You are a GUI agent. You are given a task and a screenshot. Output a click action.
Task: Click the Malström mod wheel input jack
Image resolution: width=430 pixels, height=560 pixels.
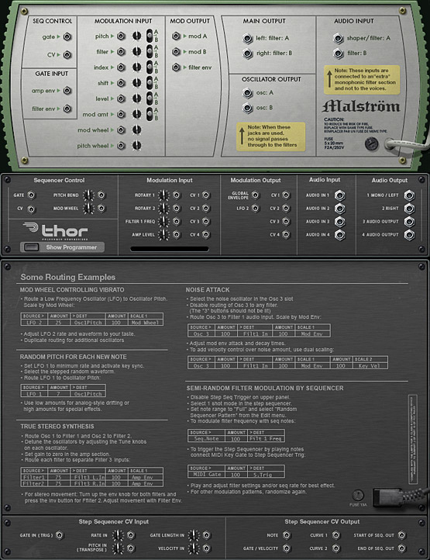pos(122,130)
